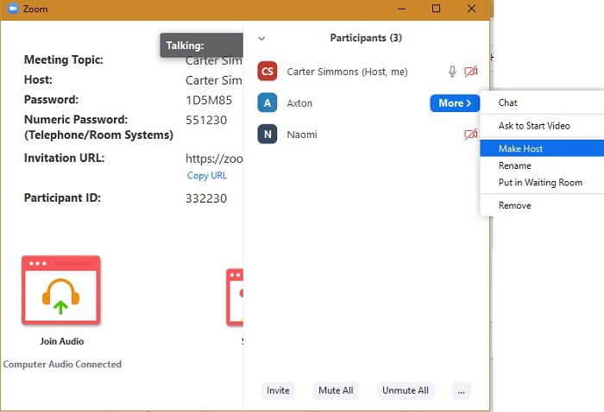Click the numeric password 551230

[206, 120]
